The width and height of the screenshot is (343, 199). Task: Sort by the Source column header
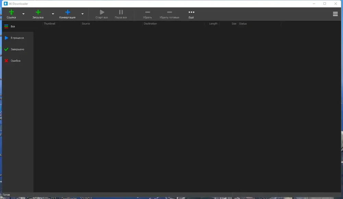pyautogui.click(x=86, y=24)
